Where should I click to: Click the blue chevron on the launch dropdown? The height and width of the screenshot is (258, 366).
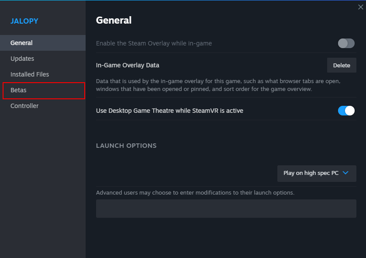(345, 173)
